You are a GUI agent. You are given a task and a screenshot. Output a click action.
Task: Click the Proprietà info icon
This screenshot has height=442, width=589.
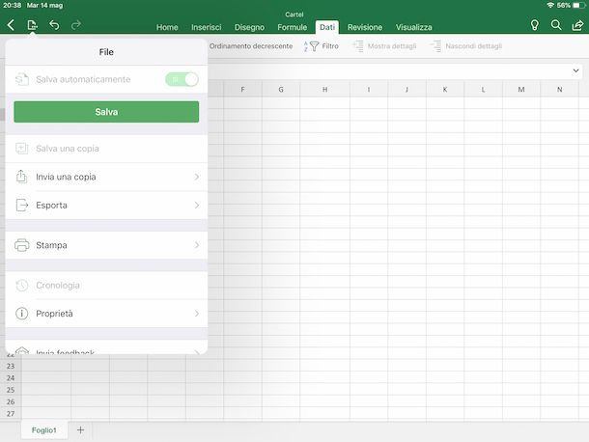click(x=22, y=314)
